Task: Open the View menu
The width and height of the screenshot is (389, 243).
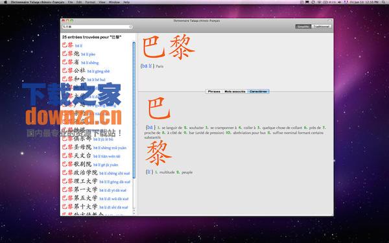Action: 102,2
